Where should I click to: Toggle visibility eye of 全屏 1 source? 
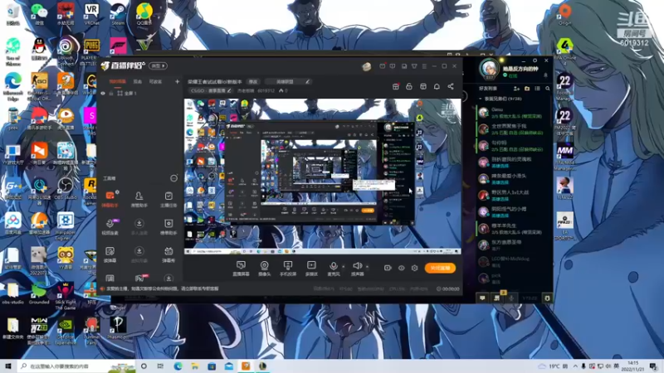[x=103, y=93]
